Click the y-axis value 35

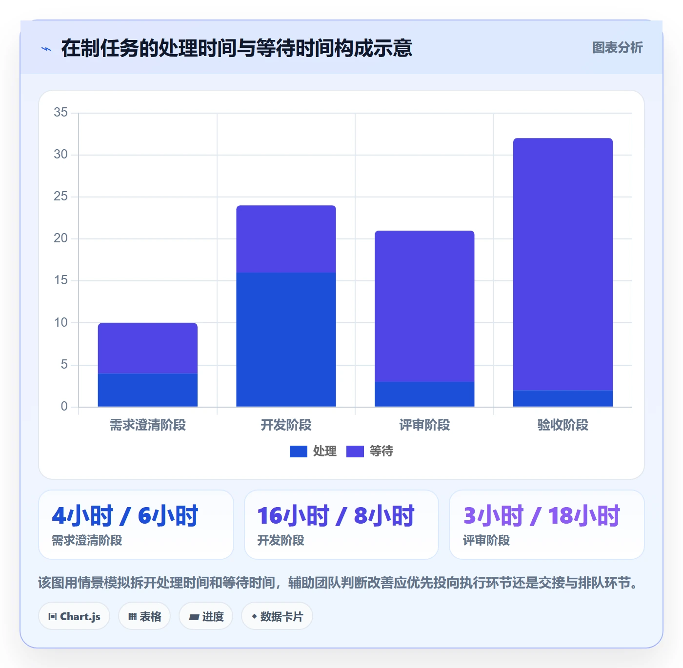click(x=61, y=113)
